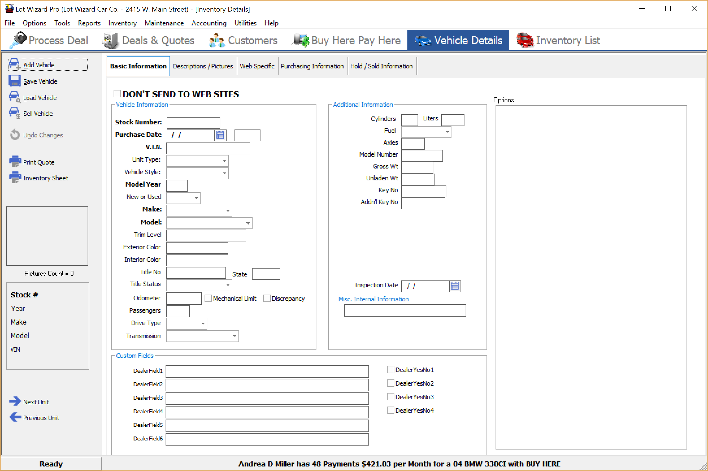
Task: Open the Accounting menu
Action: [x=209, y=23]
